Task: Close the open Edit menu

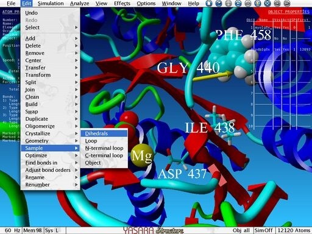Action: 27,4
